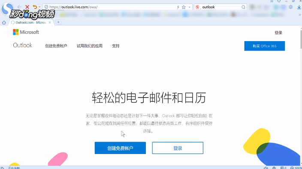The width and height of the screenshot is (302, 169).
Task: Click the blue 创建免费帐户 button
Action: (120, 148)
